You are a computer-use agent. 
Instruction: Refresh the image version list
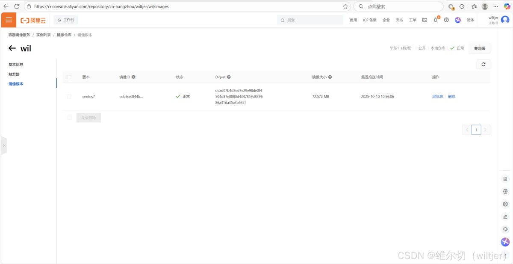coord(484,64)
